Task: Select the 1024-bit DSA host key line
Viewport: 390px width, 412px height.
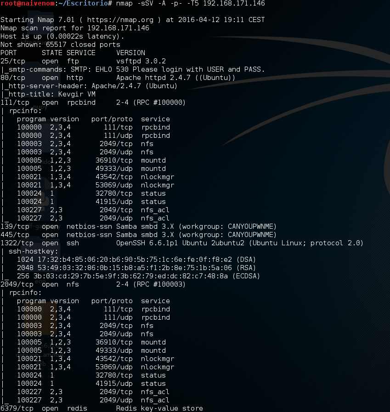Action: 136,260
